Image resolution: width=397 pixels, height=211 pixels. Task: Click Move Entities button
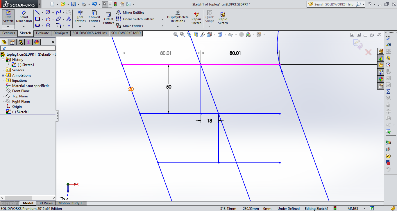pos(130,26)
